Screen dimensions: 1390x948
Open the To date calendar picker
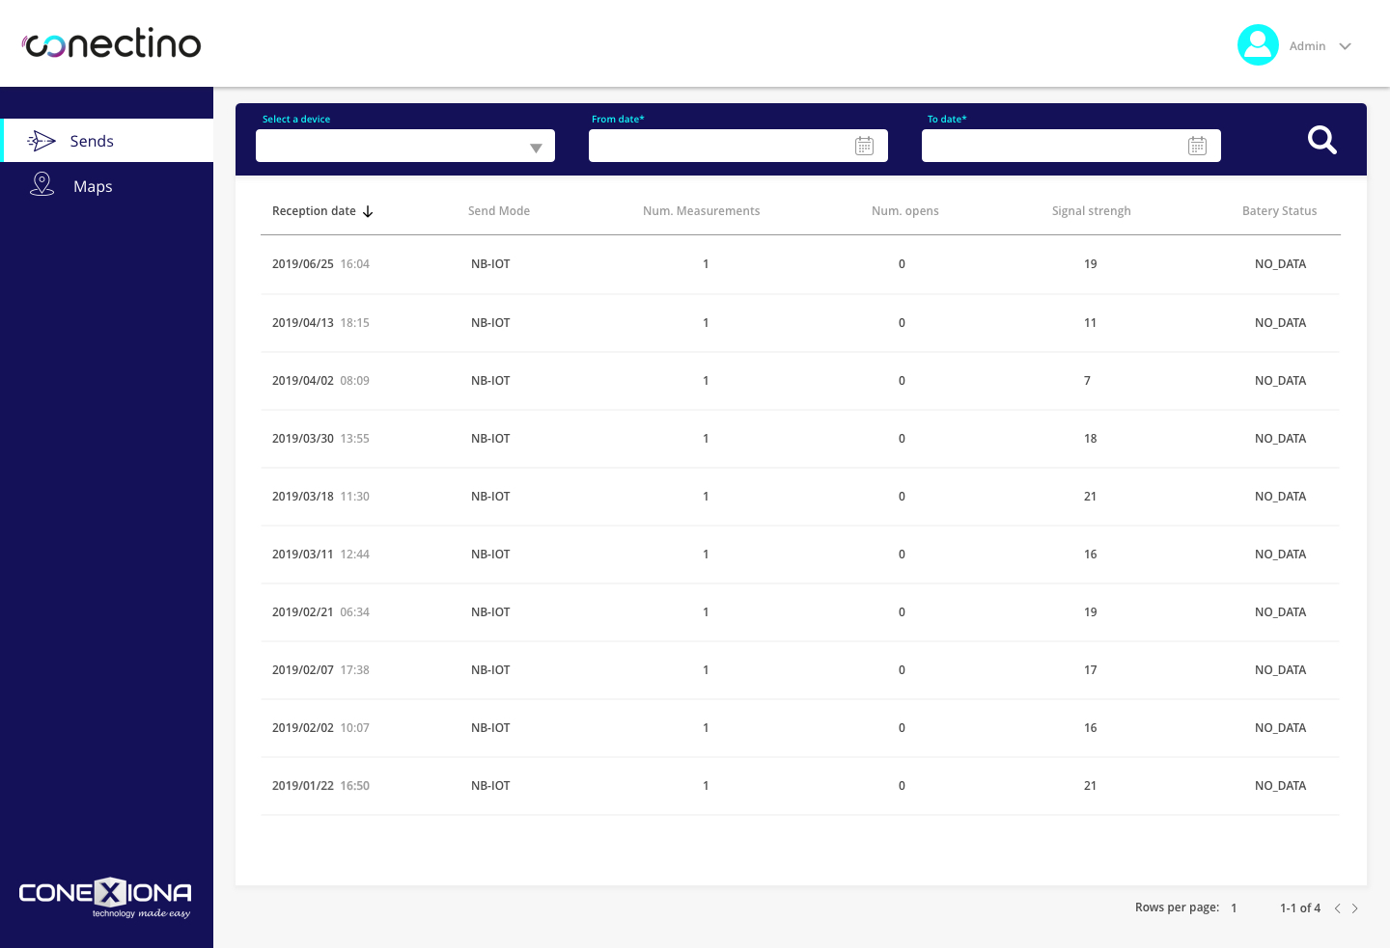coord(1197,146)
